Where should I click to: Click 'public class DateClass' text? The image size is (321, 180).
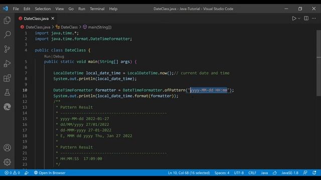[60, 50]
